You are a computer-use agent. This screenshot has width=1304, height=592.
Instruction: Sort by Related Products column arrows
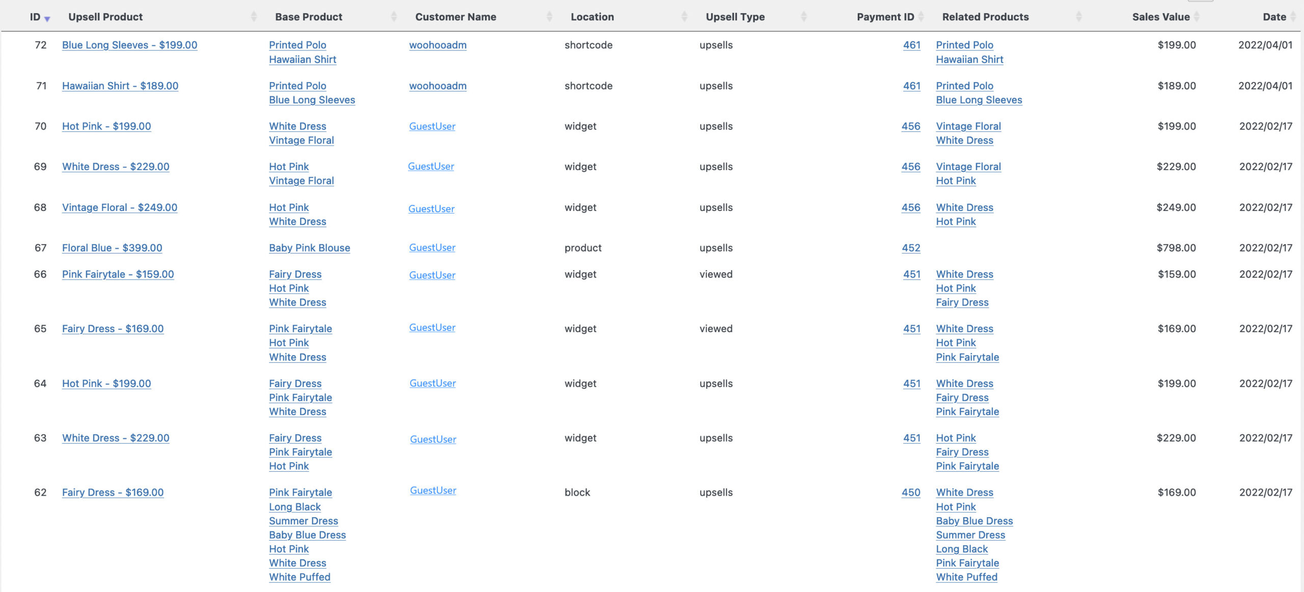[1079, 17]
